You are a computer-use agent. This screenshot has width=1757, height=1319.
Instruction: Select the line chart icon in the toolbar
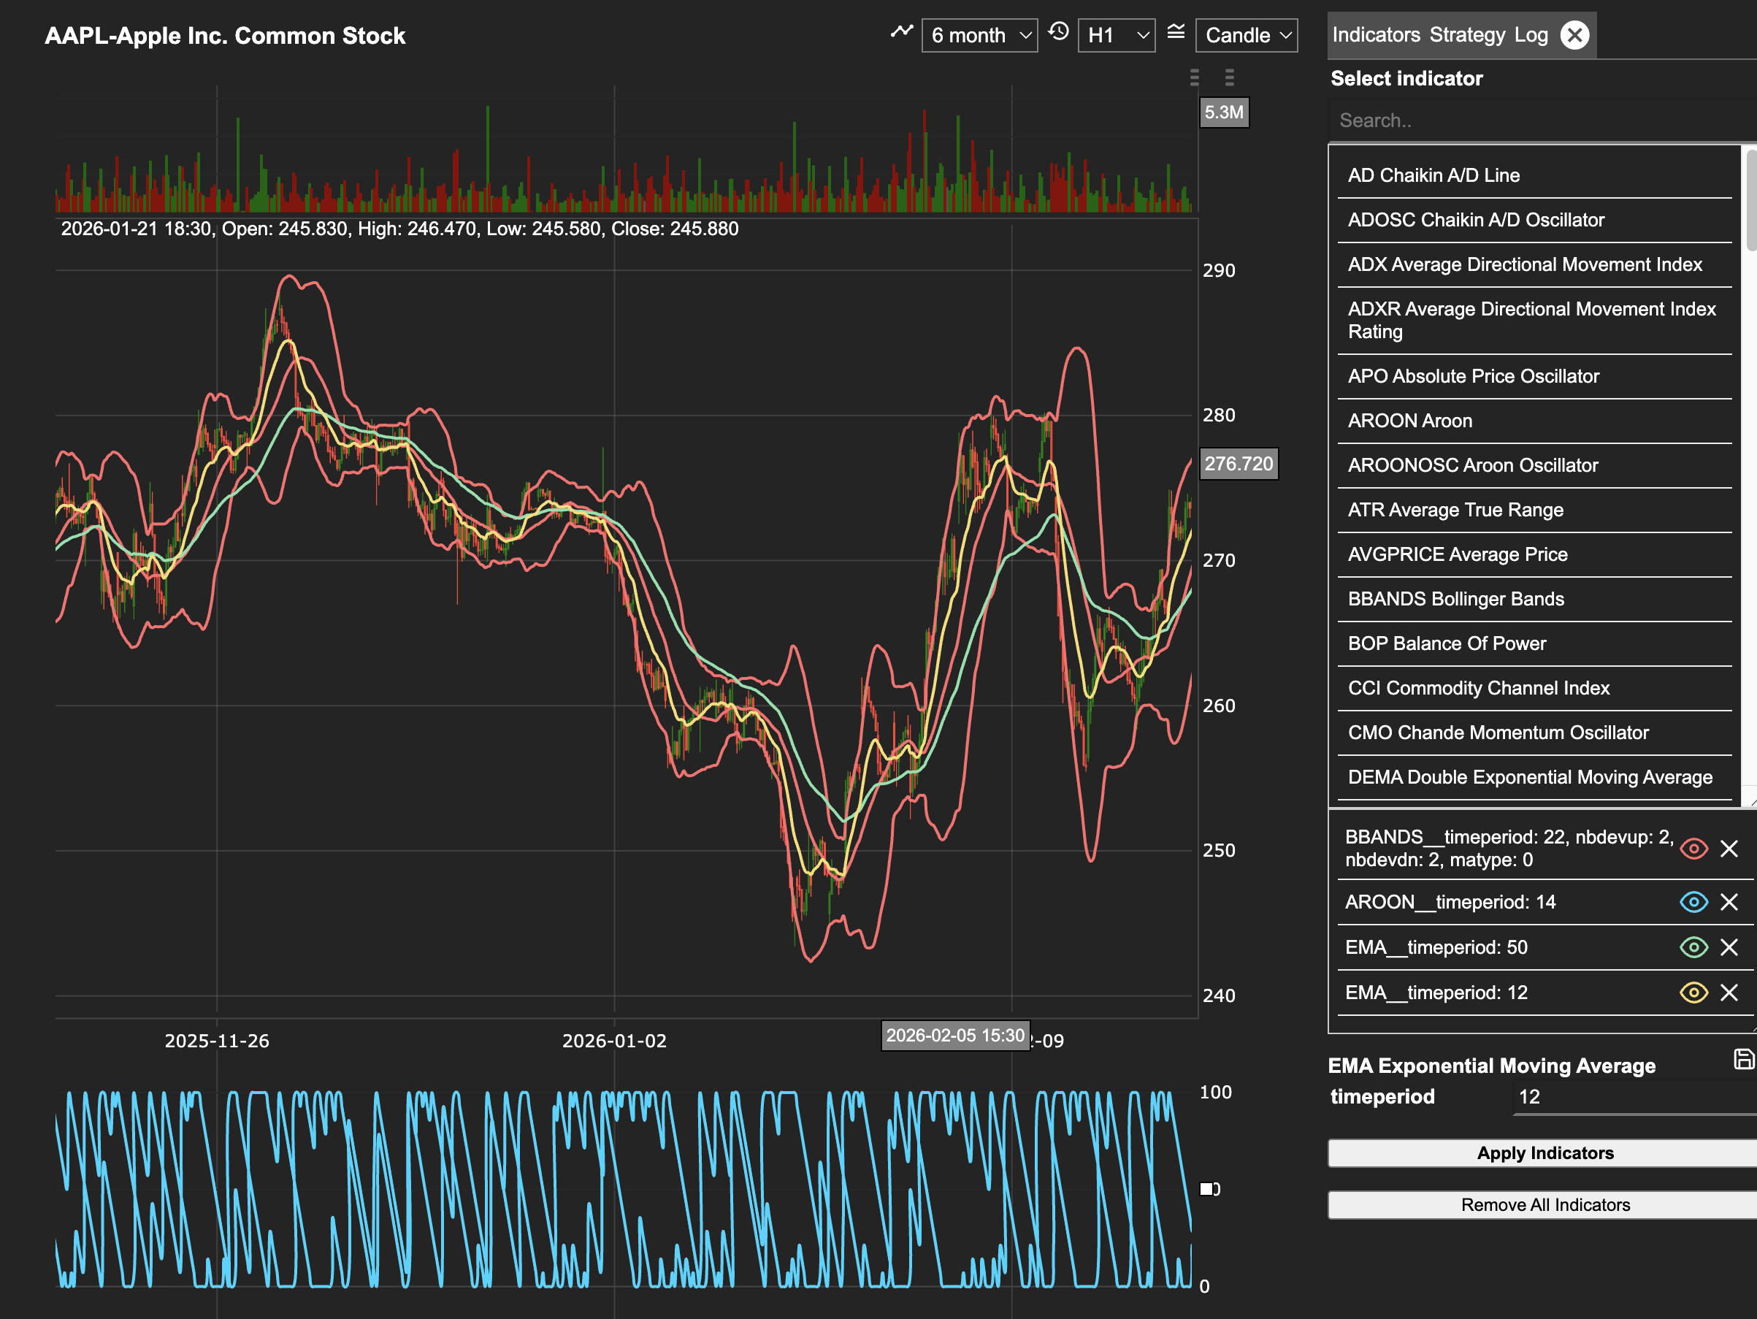click(x=903, y=34)
